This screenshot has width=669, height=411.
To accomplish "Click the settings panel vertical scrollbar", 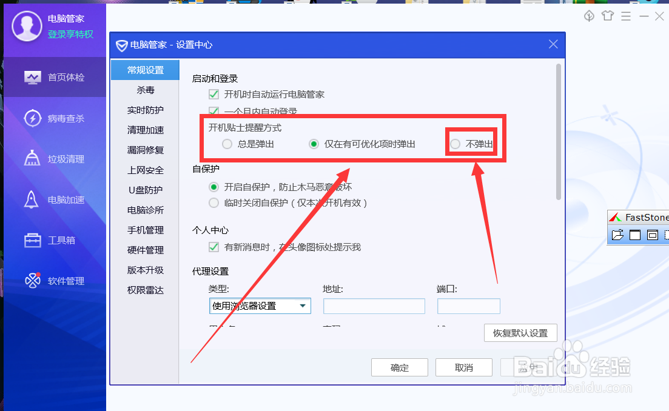I will 559,132.
